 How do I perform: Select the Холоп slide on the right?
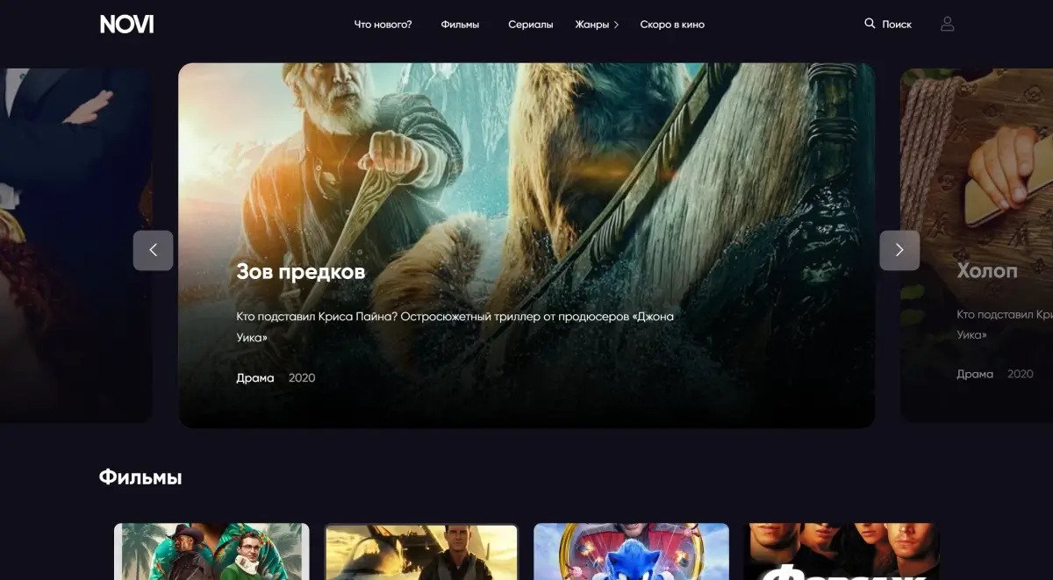pos(986,271)
